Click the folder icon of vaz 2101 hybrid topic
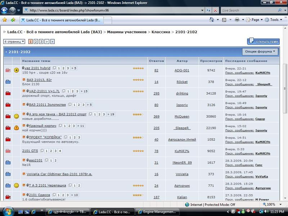Viewport: 288px width, 216px height. click(8, 70)
